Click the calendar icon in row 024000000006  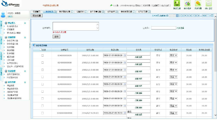pos(125,77)
